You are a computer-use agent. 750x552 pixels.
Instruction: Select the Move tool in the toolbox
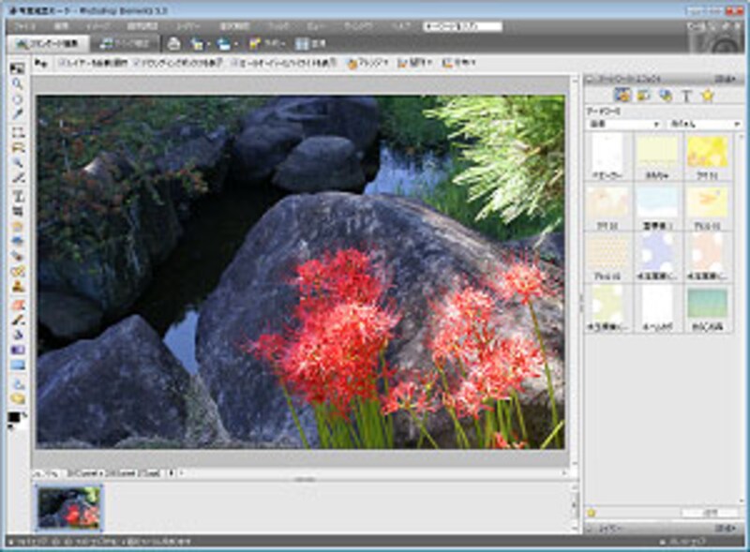tap(17, 69)
